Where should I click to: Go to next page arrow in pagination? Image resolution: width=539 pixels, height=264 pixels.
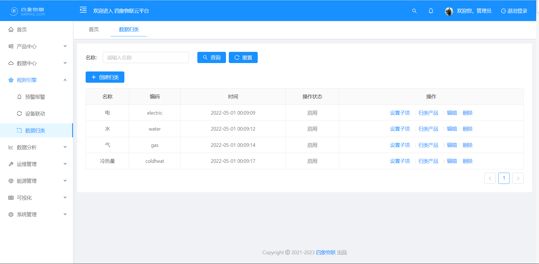click(518, 179)
